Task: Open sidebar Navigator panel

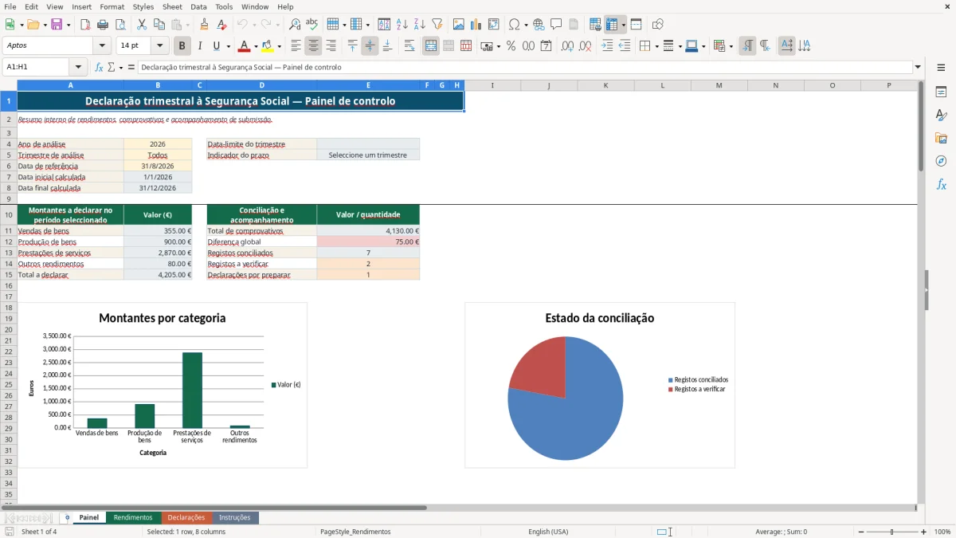Action: tap(941, 161)
